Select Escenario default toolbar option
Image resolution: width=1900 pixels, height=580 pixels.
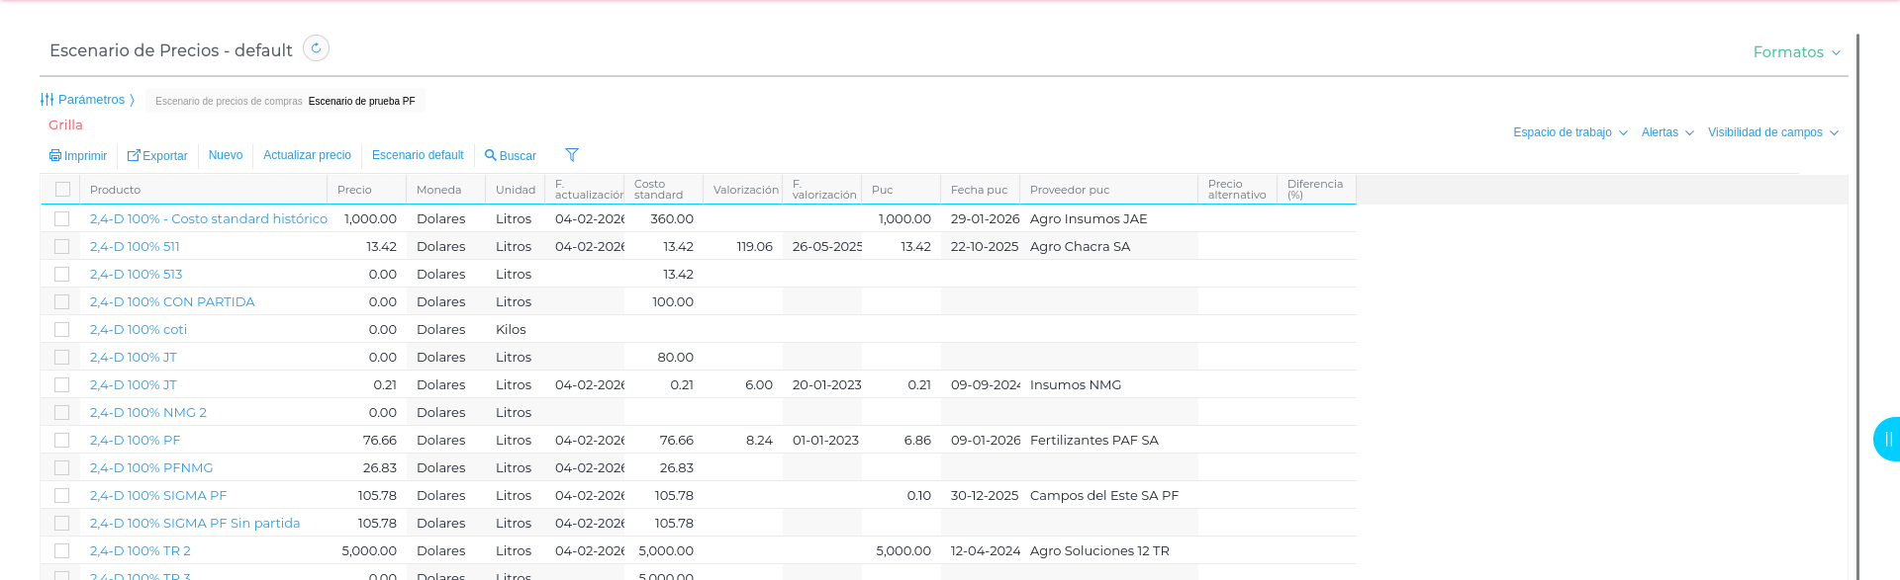[x=418, y=155]
